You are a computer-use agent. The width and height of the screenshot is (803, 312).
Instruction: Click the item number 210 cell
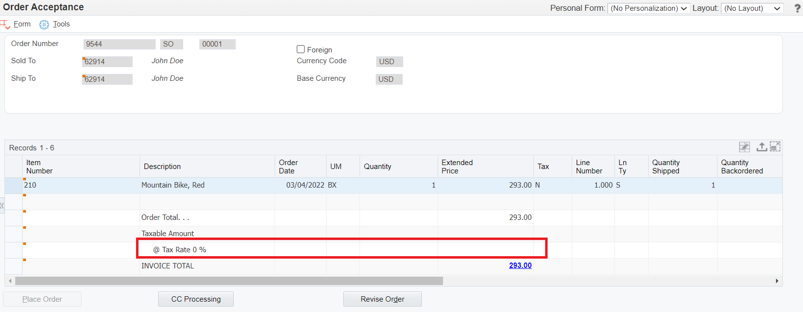click(81, 185)
